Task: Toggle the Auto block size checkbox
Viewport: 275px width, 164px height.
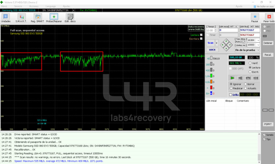Action: 244,42
